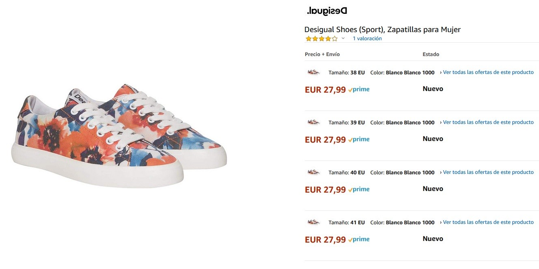Click the Prime badge on size 41 offer

coord(359,239)
